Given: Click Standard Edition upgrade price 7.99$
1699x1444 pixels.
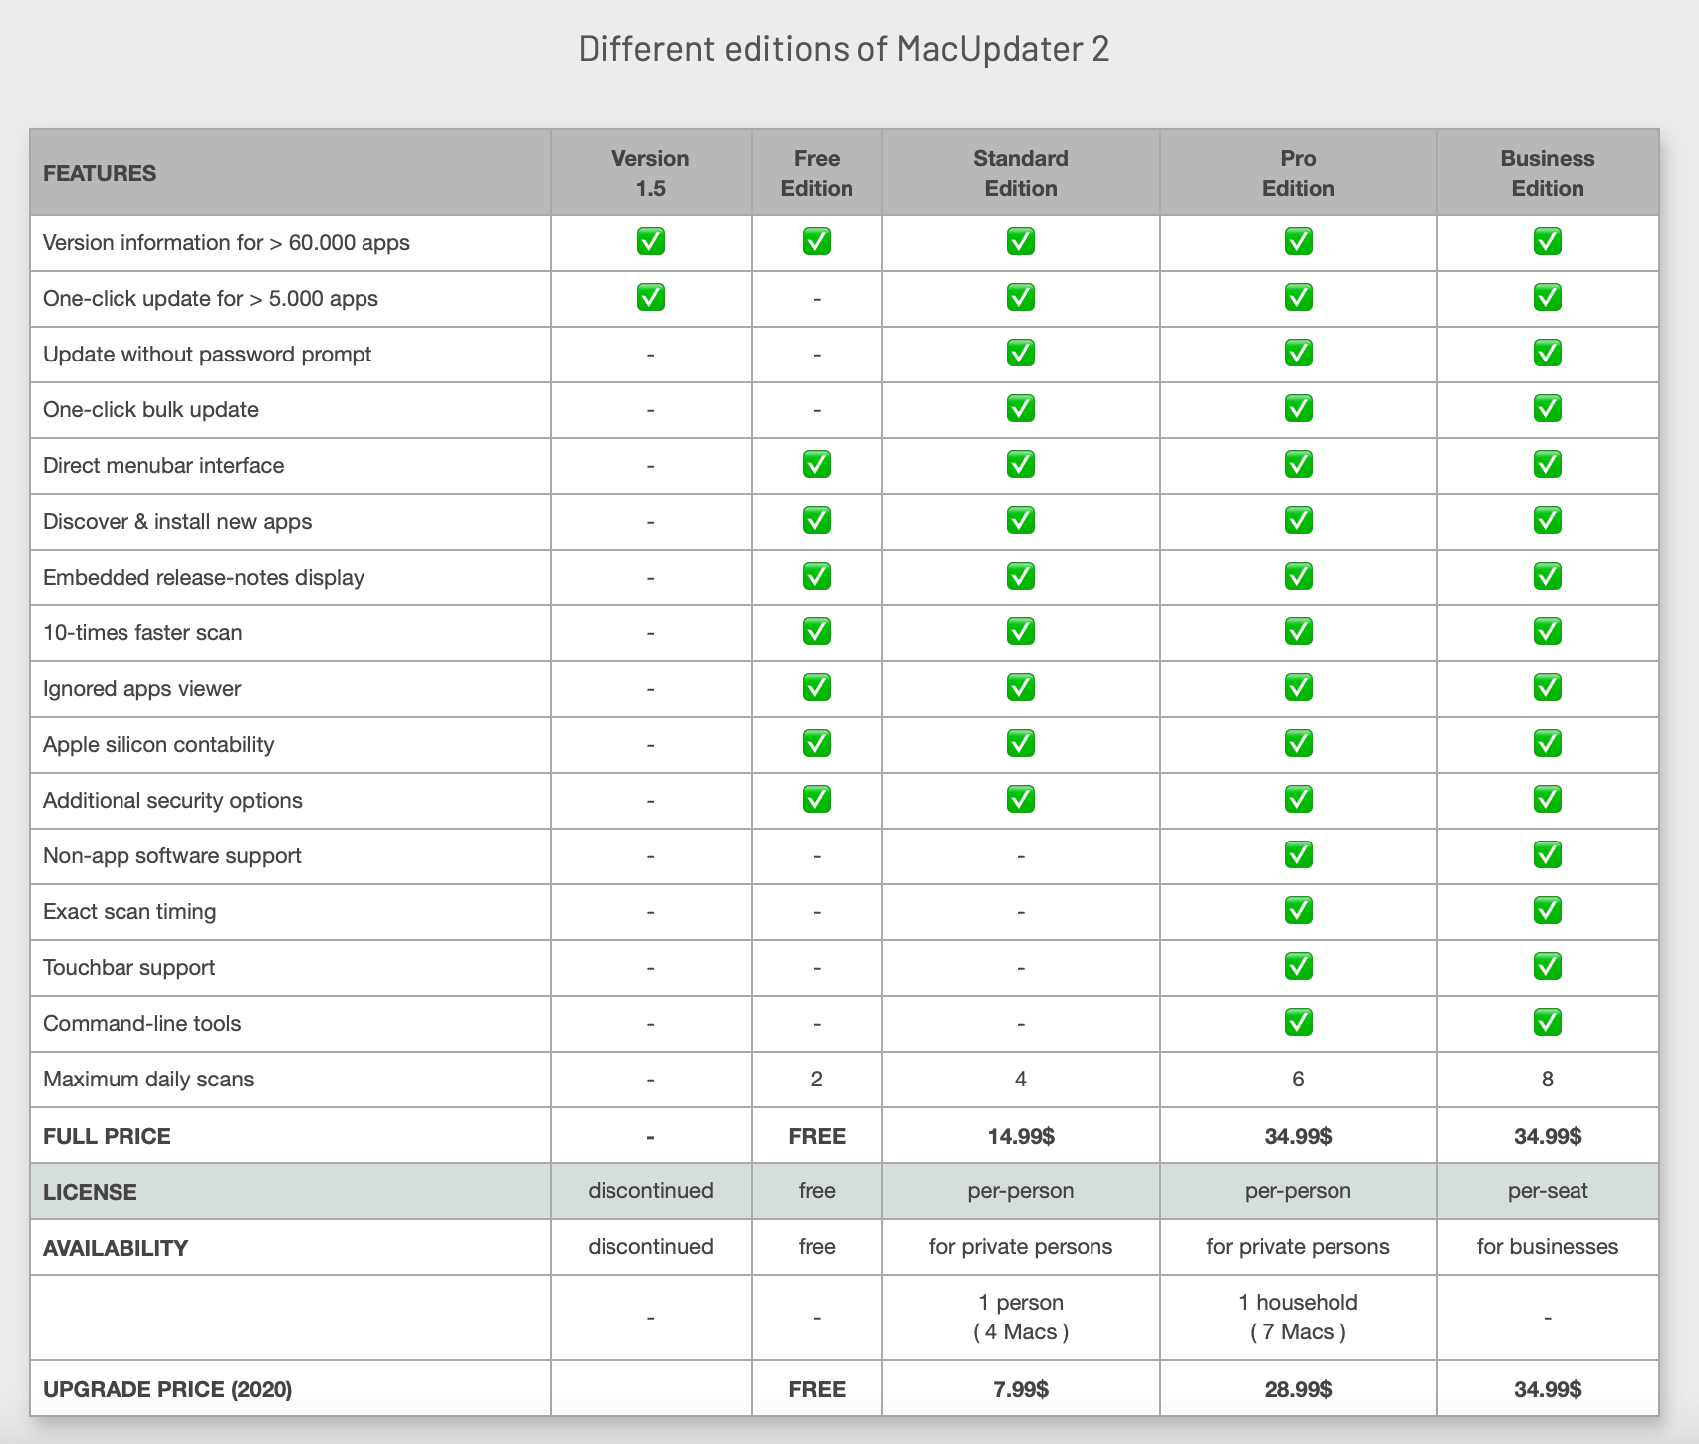Looking at the screenshot, I should tap(1021, 1389).
